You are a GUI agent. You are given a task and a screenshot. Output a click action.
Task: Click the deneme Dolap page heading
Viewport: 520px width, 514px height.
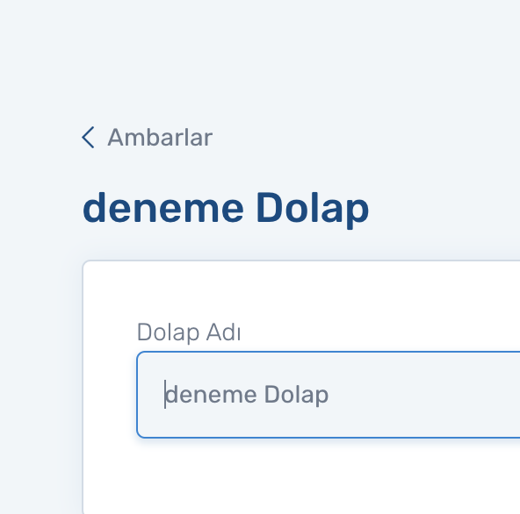226,209
